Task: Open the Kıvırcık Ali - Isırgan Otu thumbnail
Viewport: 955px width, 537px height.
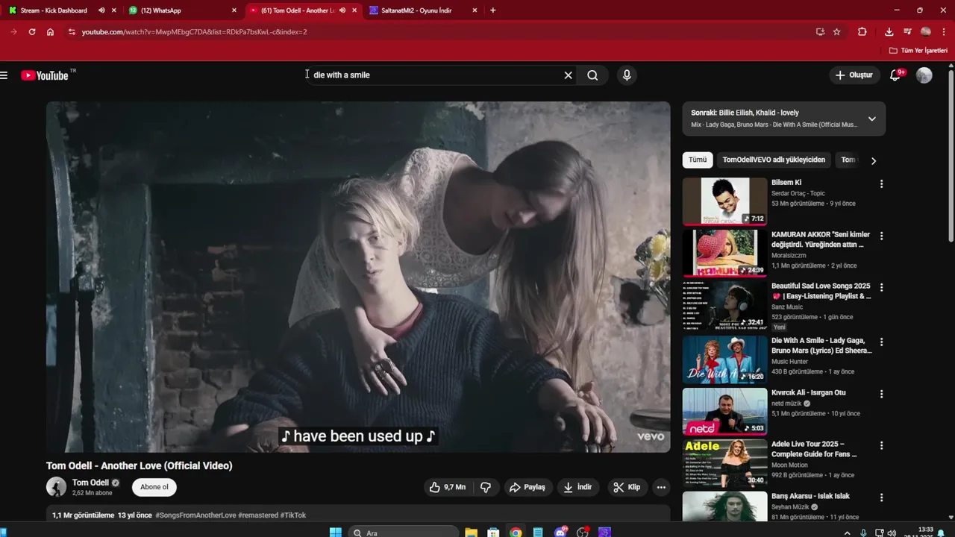Action: pos(724,411)
